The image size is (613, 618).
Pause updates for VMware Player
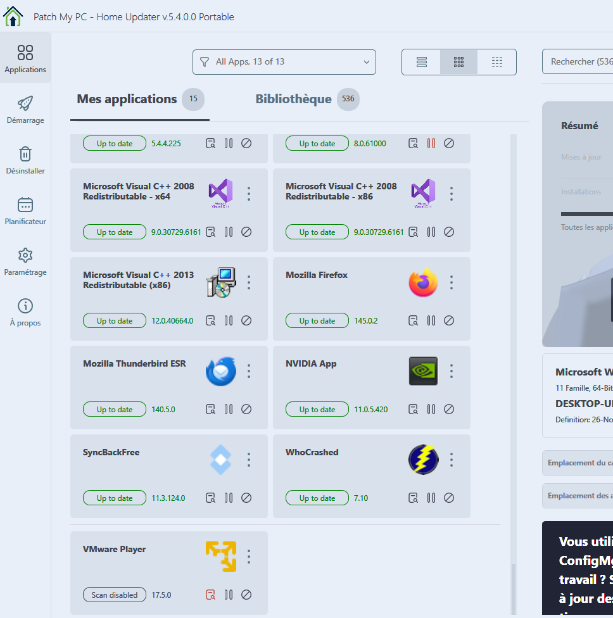point(229,595)
